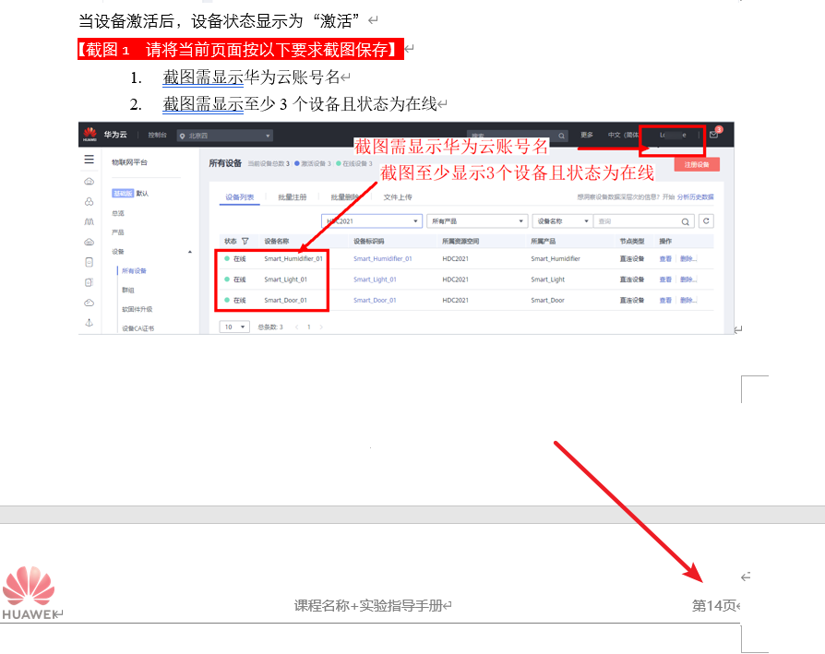Screen dimensions: 825x654
Task: Click the magnifier in the dark header search box
Action: point(561,136)
